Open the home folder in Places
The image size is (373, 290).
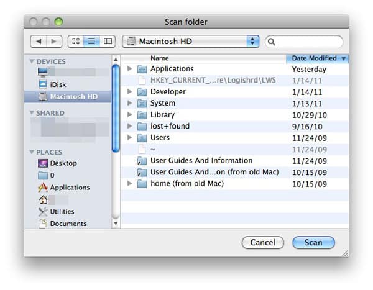click(x=43, y=199)
